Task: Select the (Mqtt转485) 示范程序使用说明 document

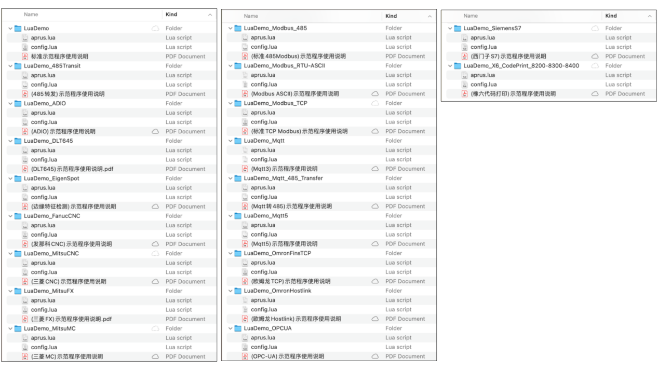Action: click(291, 207)
